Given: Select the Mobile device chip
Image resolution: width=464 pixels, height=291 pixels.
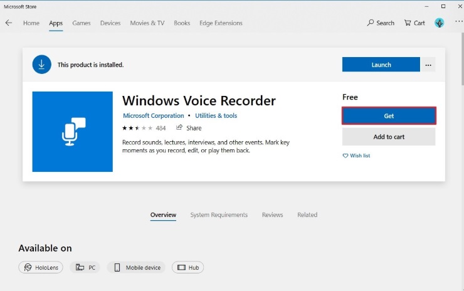Looking at the screenshot, I should pos(136,267).
